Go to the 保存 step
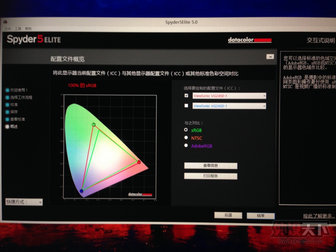This screenshot has height=252, width=336. point(12,112)
